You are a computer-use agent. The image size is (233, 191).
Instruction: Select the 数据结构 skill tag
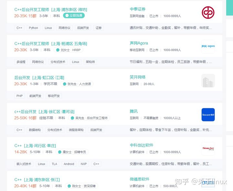pyautogui.click(x=35, y=130)
